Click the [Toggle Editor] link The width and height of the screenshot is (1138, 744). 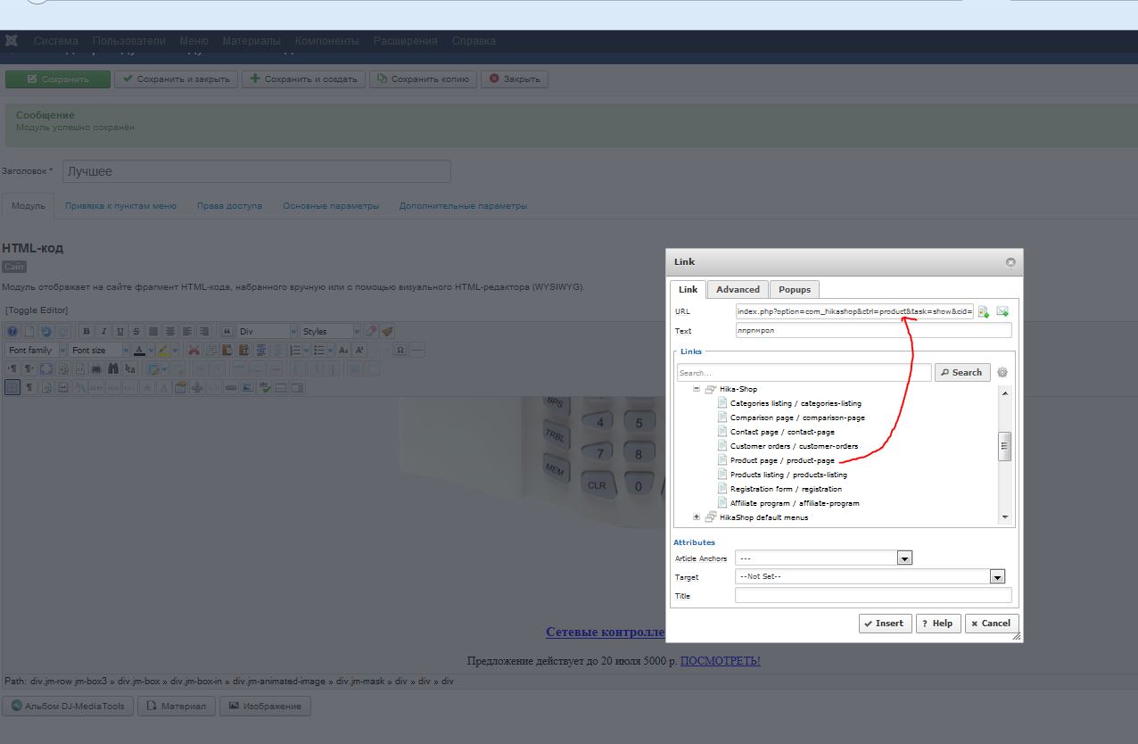point(37,310)
